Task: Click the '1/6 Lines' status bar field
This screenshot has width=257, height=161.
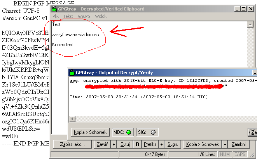Action: pos(193,154)
